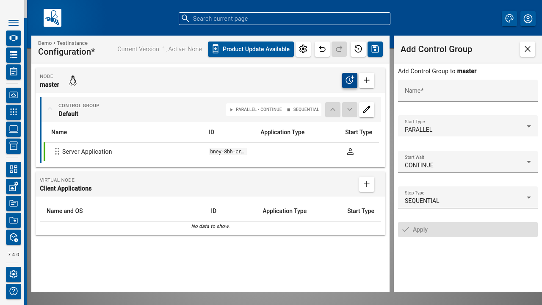Click Current Version status text
This screenshot has height=305, width=542.
(160, 49)
